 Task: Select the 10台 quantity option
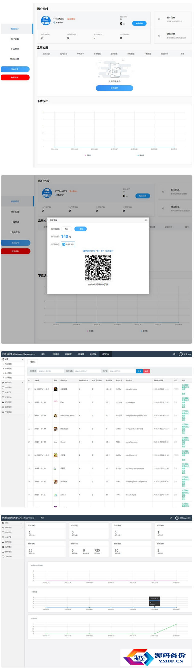click(x=81, y=229)
